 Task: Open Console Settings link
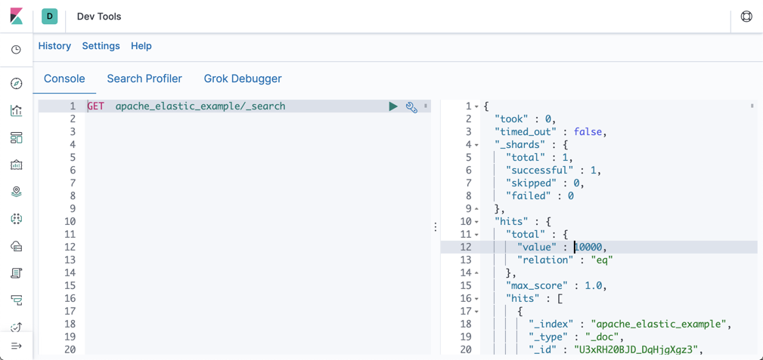coord(101,46)
